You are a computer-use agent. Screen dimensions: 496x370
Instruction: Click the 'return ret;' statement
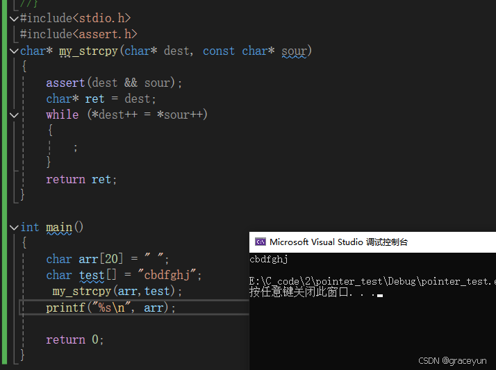click(81, 180)
